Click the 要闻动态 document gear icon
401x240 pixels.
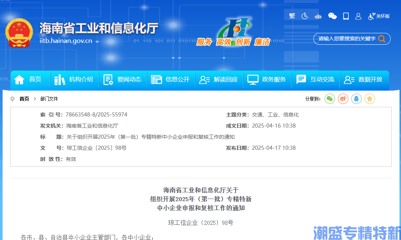(x=108, y=80)
